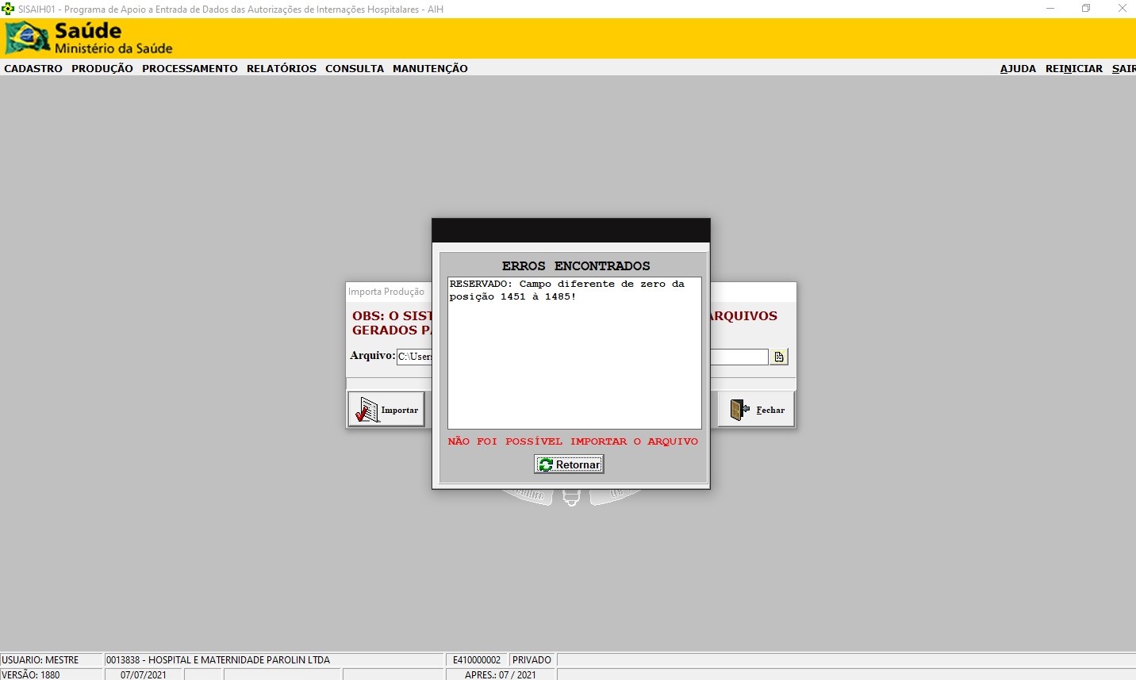
Task: Open the PROCESSAMENTO menu
Action: pos(190,69)
